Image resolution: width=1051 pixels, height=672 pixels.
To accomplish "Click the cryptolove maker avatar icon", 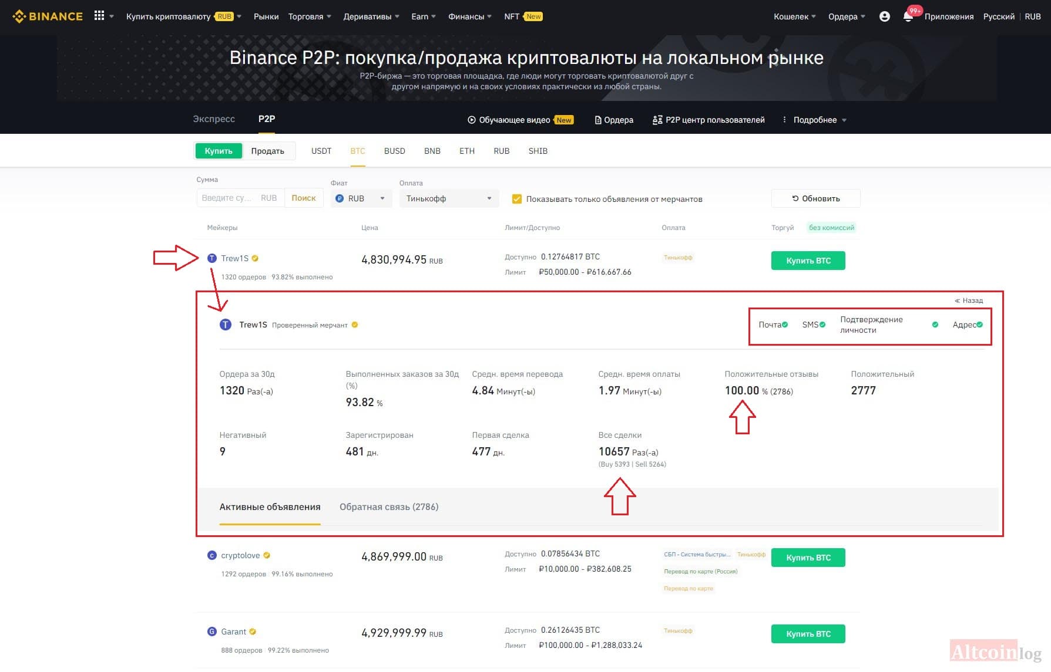I will 212,555.
